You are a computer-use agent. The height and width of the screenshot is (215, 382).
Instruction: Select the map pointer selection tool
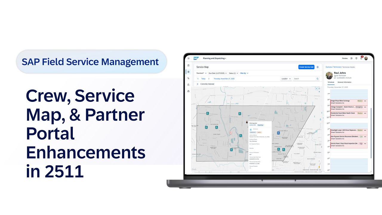pos(316,88)
